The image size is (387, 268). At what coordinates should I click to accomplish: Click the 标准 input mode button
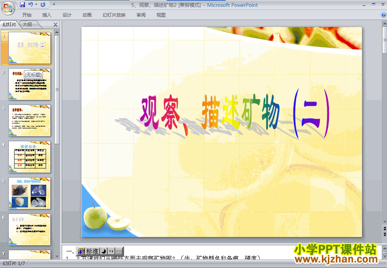(x=92, y=251)
